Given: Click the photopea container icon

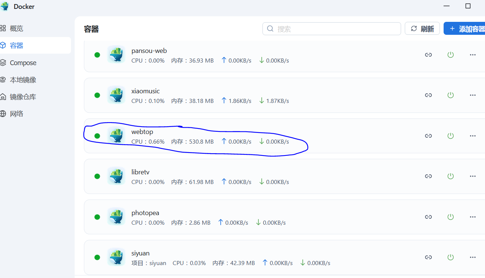Looking at the screenshot, I should pos(116,217).
